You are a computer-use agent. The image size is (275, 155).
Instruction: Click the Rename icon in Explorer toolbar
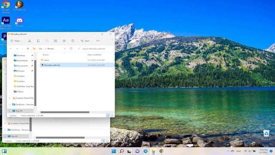[55, 41]
